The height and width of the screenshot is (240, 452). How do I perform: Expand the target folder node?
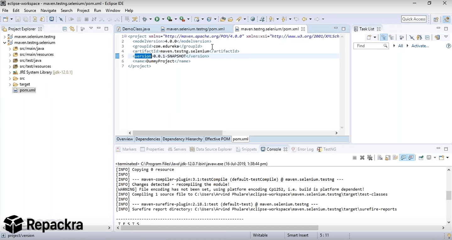pos(10,84)
